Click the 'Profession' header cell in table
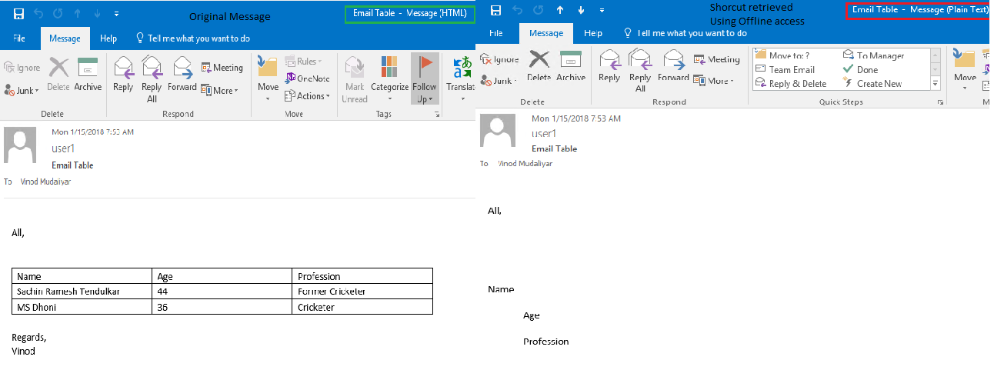 coord(363,276)
